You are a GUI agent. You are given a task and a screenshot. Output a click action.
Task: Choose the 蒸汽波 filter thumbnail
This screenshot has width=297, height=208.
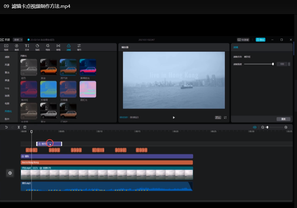(68, 67)
